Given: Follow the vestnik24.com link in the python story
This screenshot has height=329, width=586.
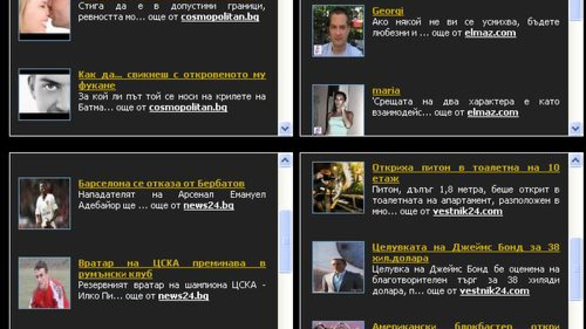Looking at the screenshot, I should coord(467,212).
